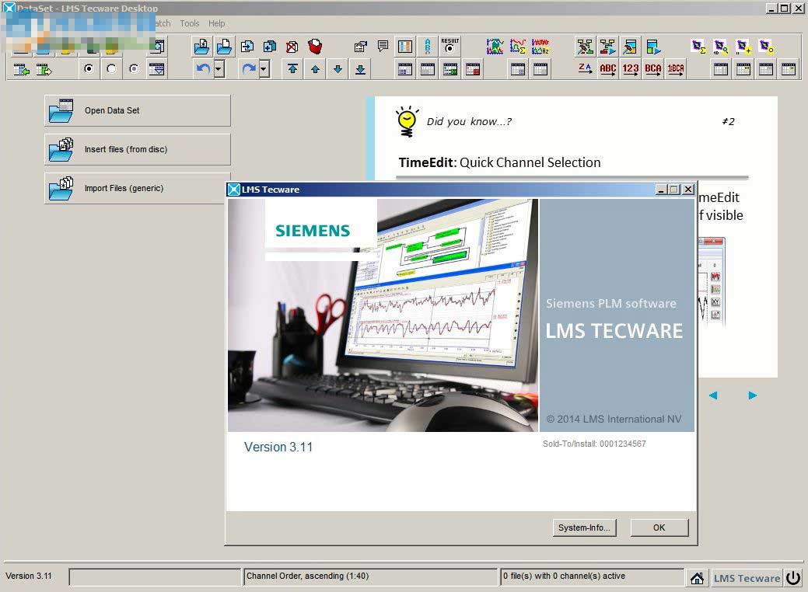The image size is (808, 592).
Task: Click the speech bubble comment icon
Action: pos(383,47)
